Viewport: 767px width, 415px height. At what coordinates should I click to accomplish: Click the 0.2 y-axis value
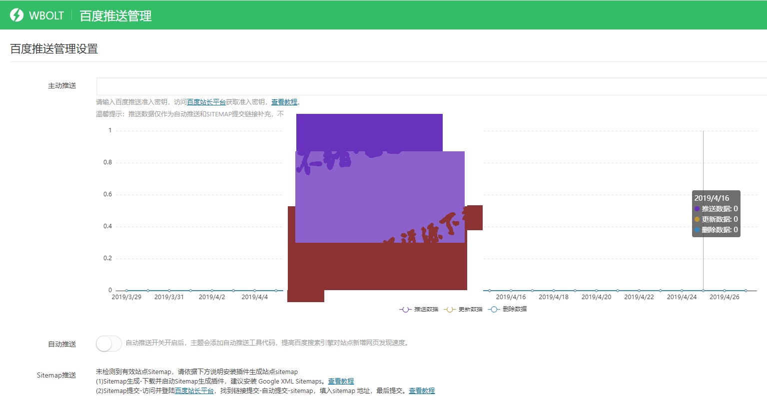pyautogui.click(x=107, y=258)
